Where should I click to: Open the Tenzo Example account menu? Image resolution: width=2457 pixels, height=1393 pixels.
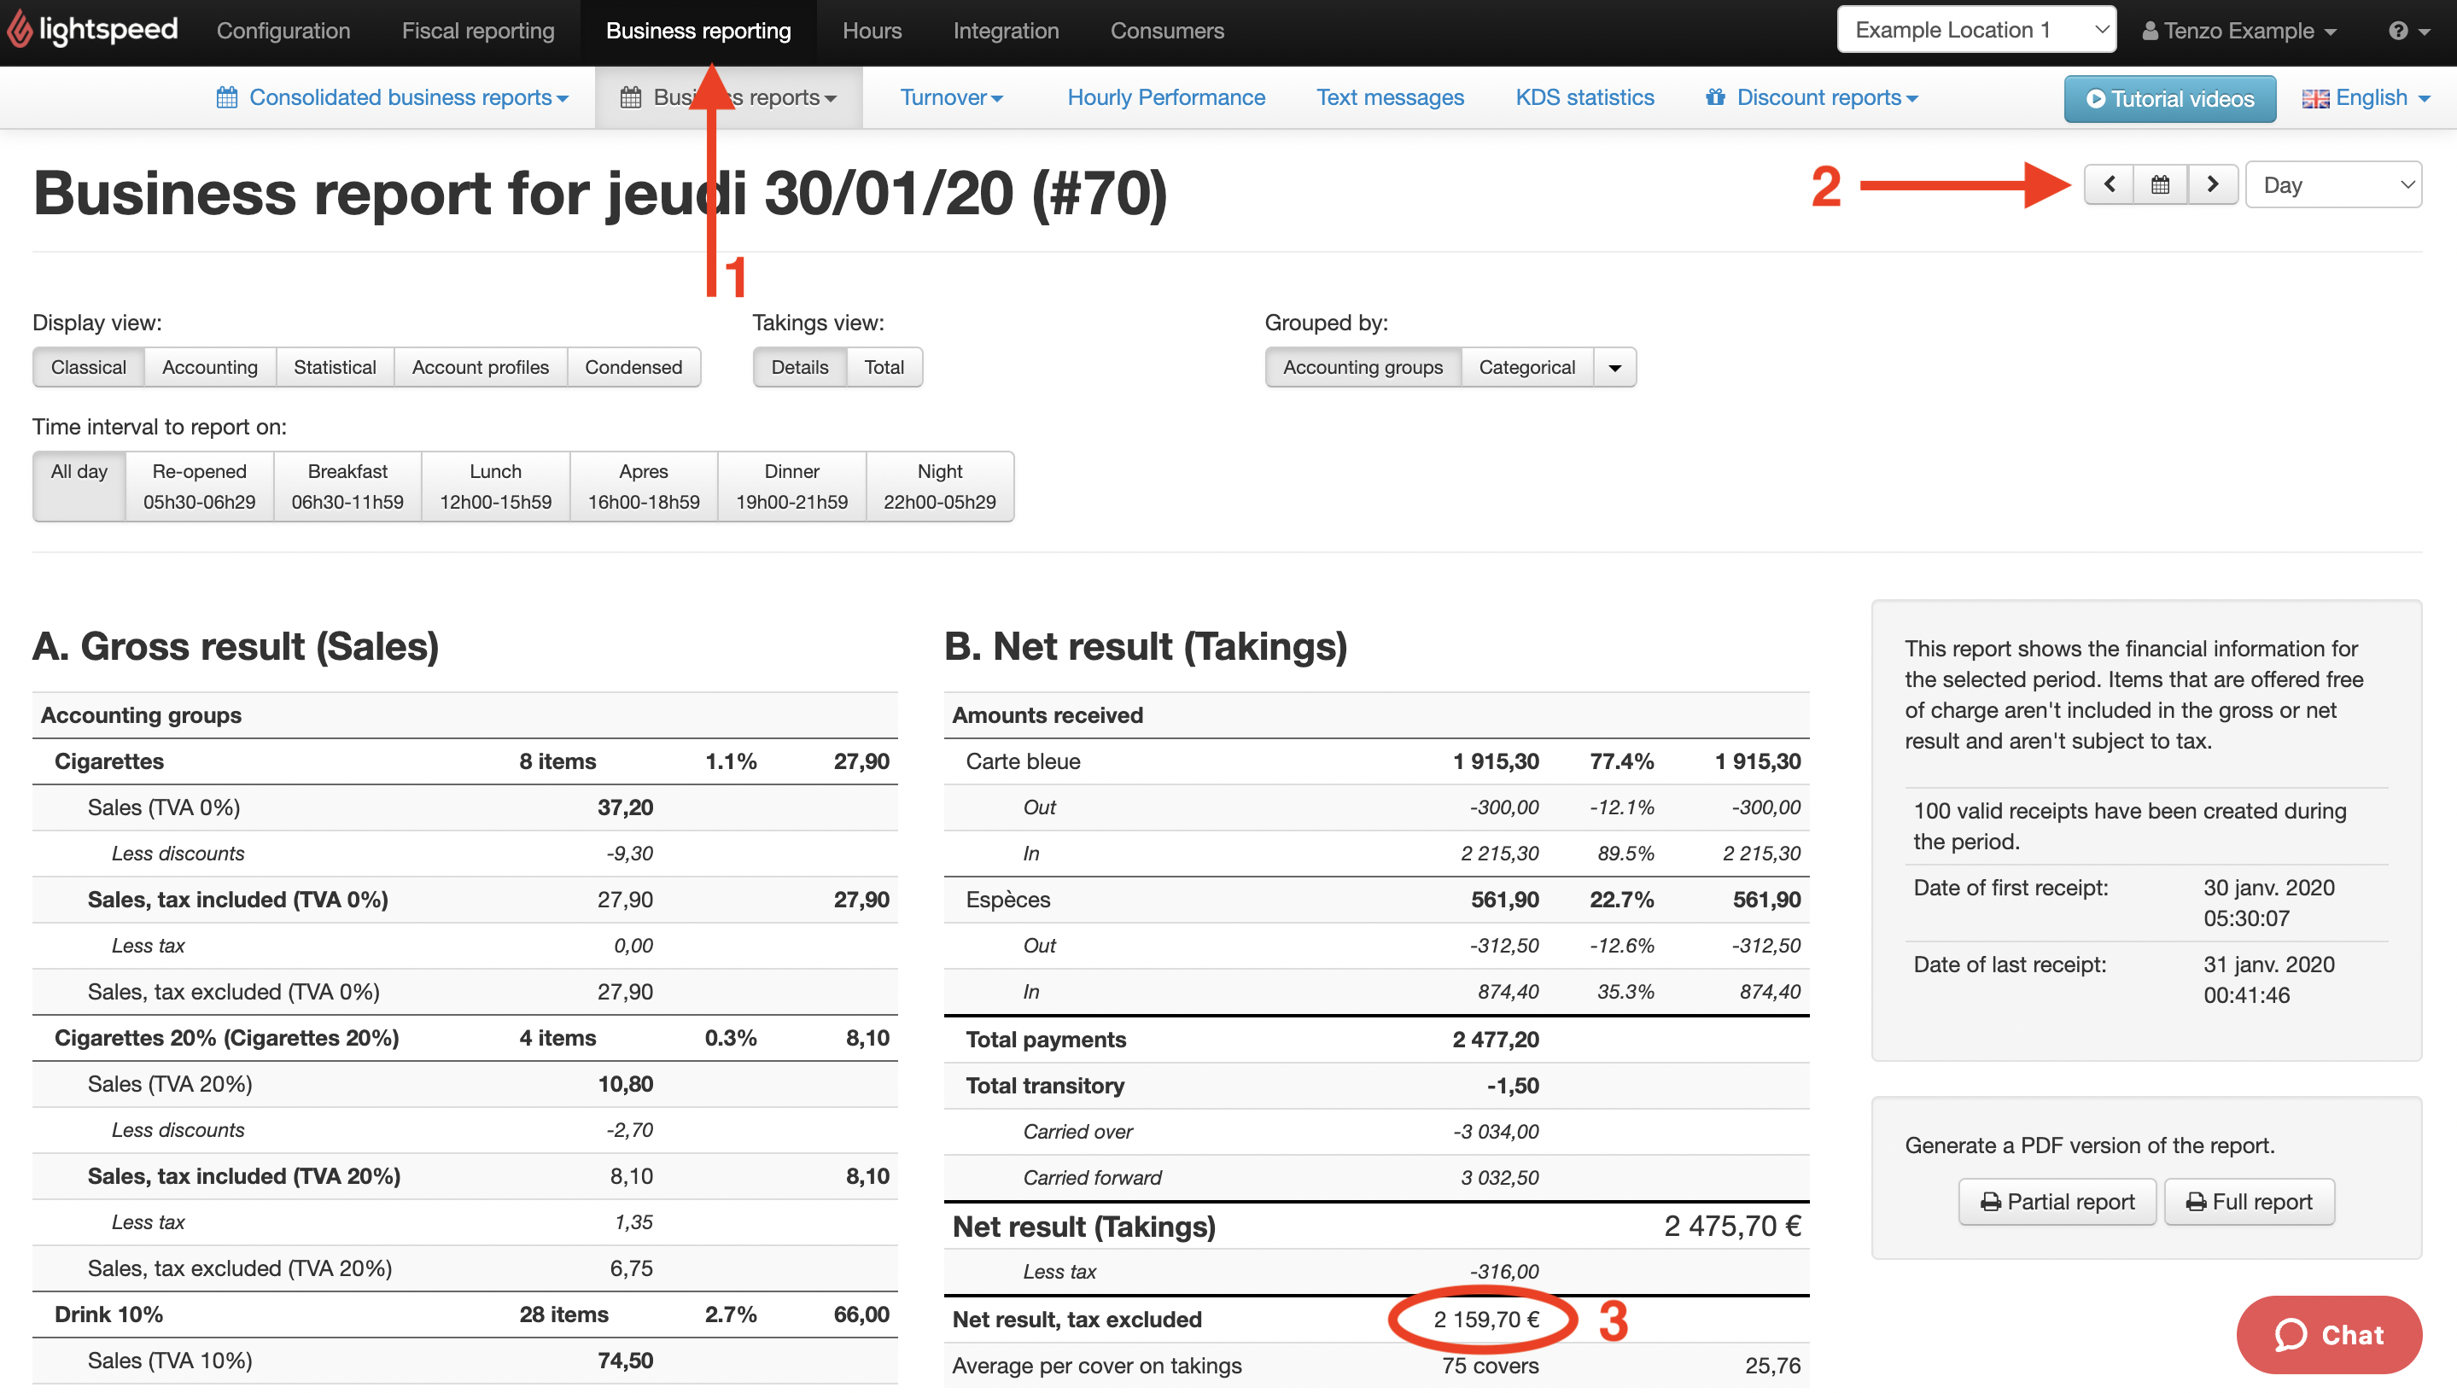tap(2238, 30)
